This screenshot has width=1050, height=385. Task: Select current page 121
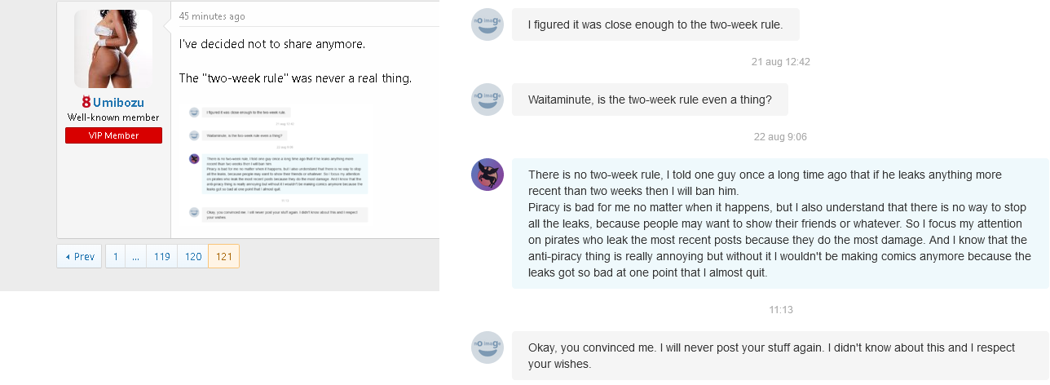pyautogui.click(x=224, y=256)
